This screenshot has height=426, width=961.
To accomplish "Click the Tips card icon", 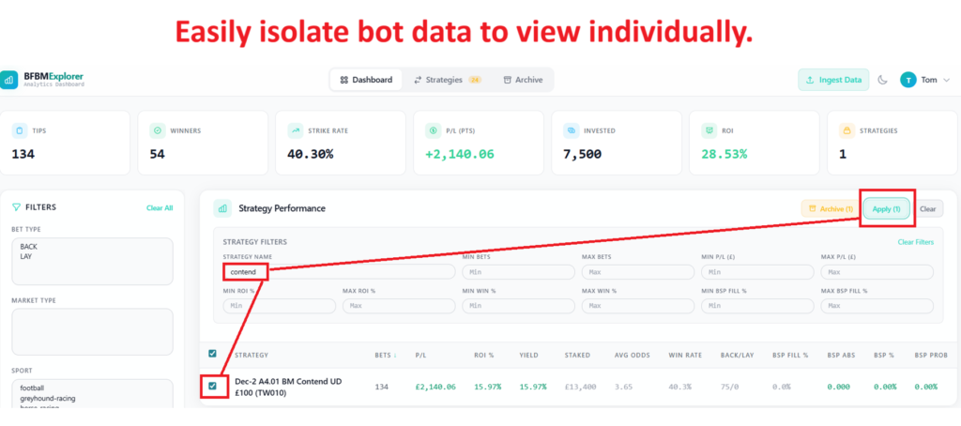I will [x=20, y=130].
